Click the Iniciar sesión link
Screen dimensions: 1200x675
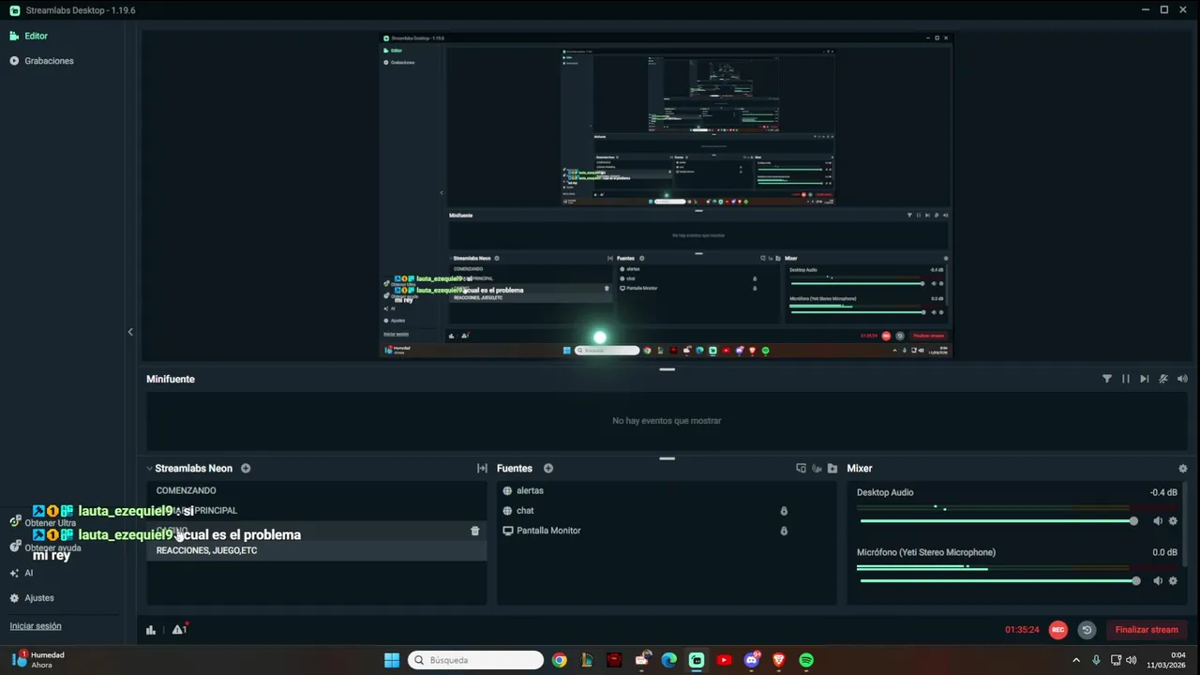36,626
